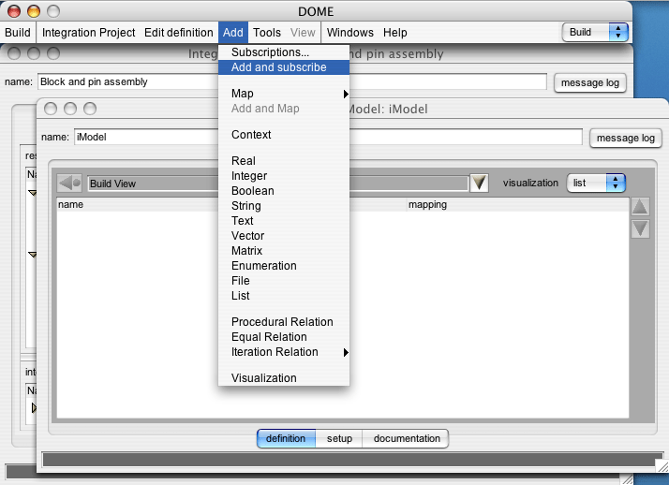669x485 pixels.
Task: Add an Integer parameter
Action: [284, 176]
